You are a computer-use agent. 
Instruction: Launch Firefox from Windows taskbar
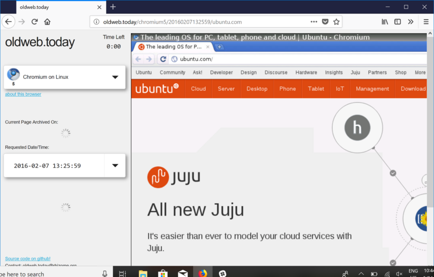pyautogui.click(x=202, y=273)
